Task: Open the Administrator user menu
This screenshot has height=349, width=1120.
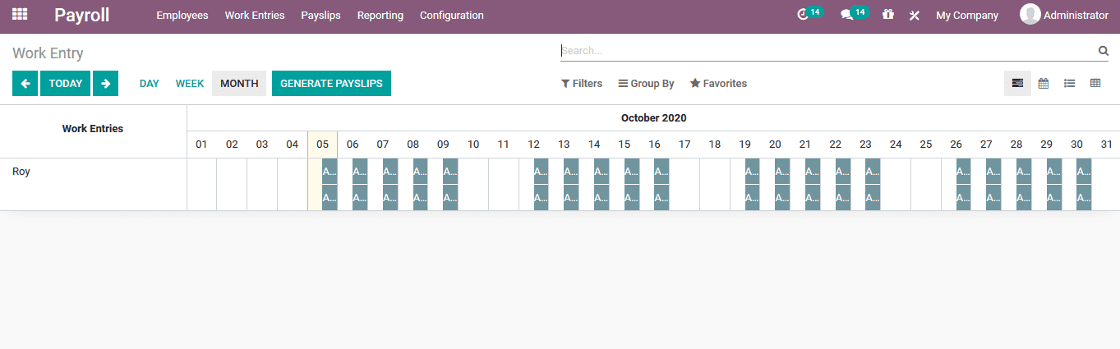Action: click(x=1064, y=15)
